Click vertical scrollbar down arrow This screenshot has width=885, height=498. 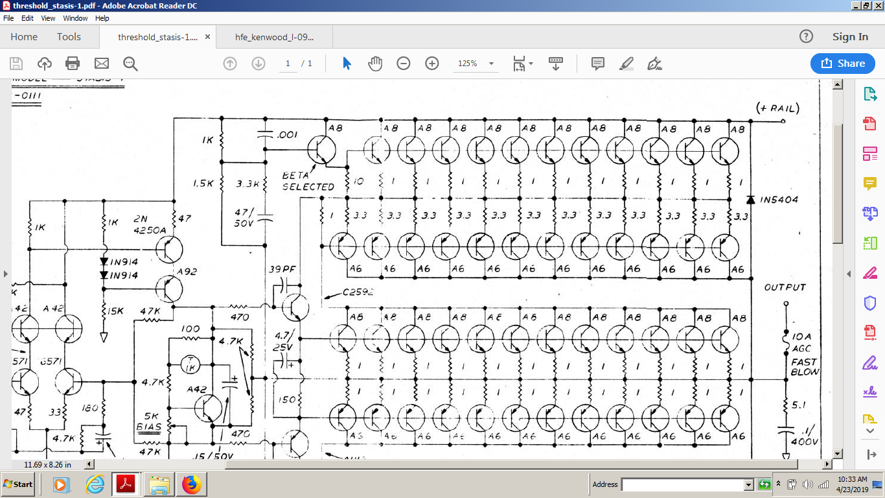click(x=837, y=453)
